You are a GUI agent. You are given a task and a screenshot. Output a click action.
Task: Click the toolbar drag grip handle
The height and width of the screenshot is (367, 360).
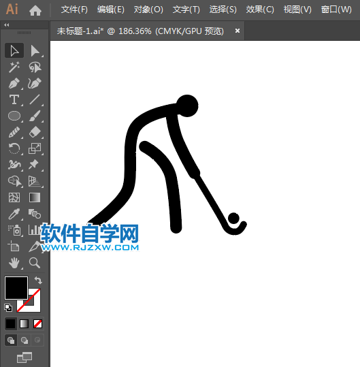click(x=24, y=33)
